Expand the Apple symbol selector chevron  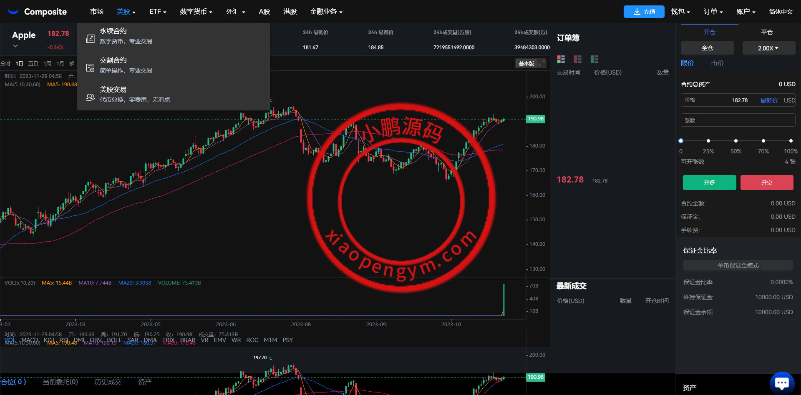15,46
